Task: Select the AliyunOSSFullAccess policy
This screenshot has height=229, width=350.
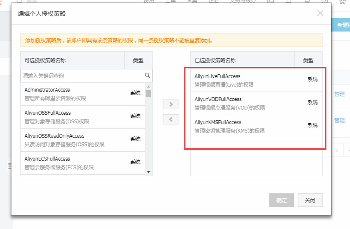Action: coord(82,117)
